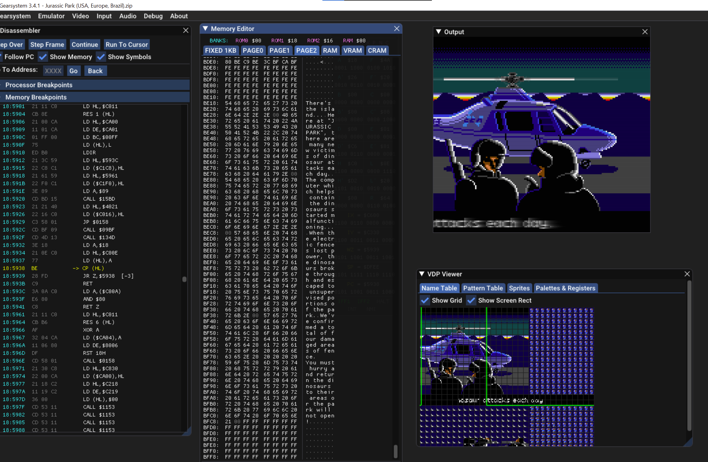This screenshot has width=708, height=462.
Task: Click the VDP Viewer vertical scrollbar
Action: coord(689,355)
